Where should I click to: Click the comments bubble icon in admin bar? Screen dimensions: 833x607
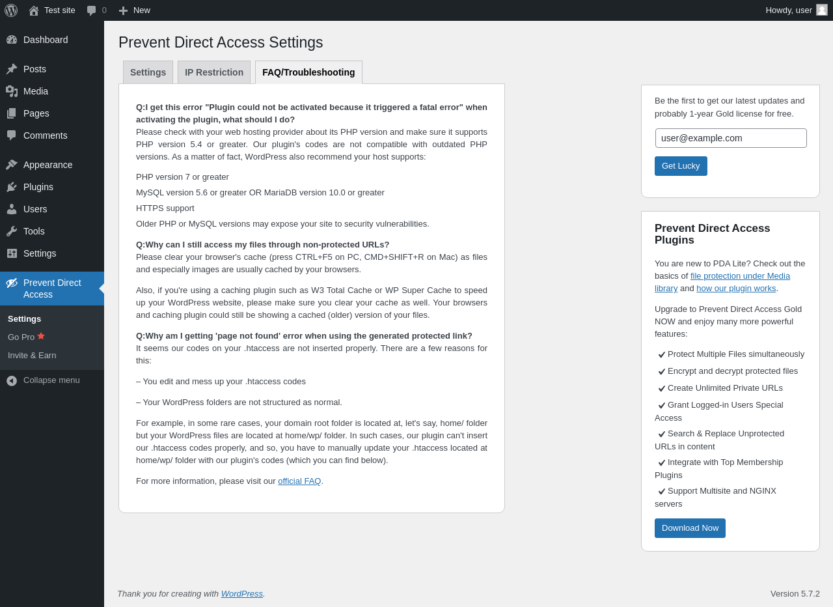click(x=92, y=10)
